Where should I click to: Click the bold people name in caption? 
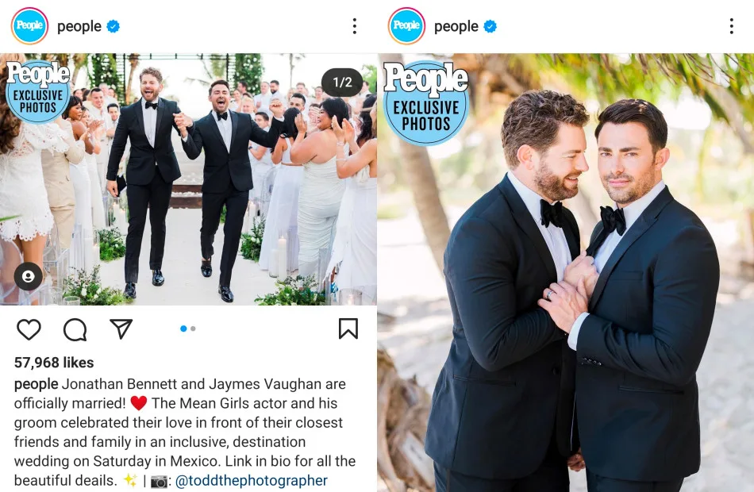[36, 384]
